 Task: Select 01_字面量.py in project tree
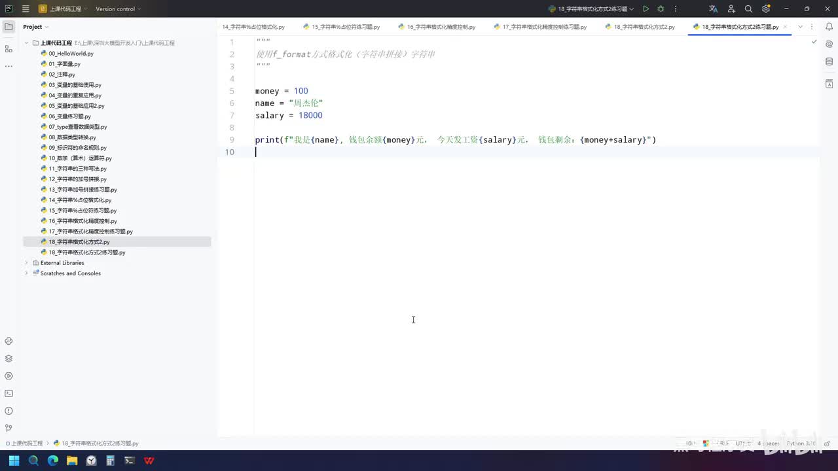tap(64, 64)
